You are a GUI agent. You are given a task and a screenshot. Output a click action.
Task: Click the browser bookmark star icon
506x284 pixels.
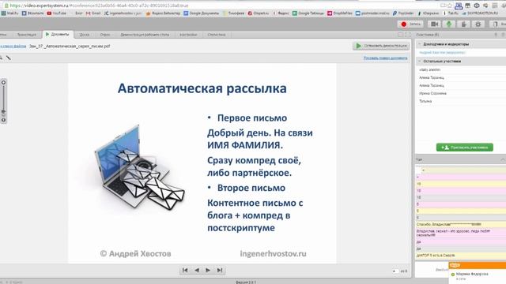point(450,6)
